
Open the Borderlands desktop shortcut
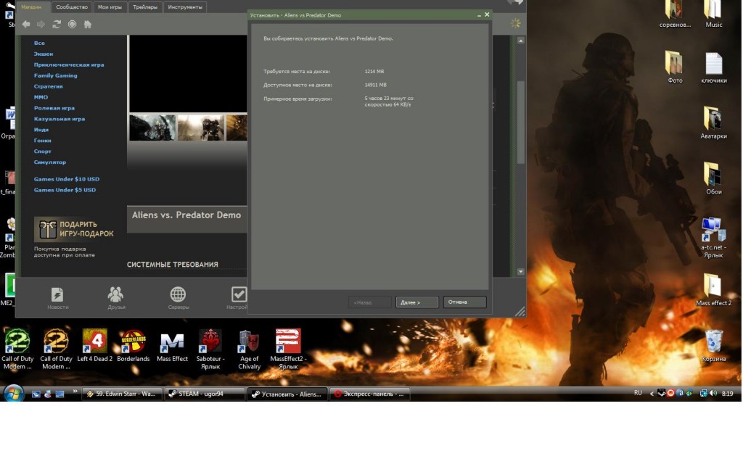pyautogui.click(x=134, y=346)
